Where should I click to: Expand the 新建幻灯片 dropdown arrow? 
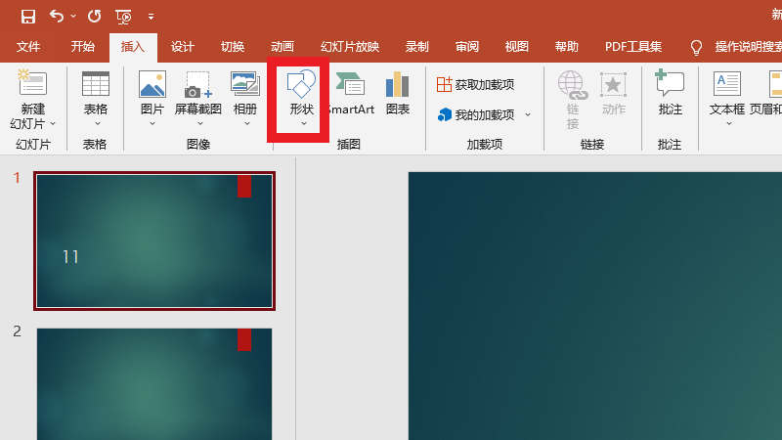point(53,124)
